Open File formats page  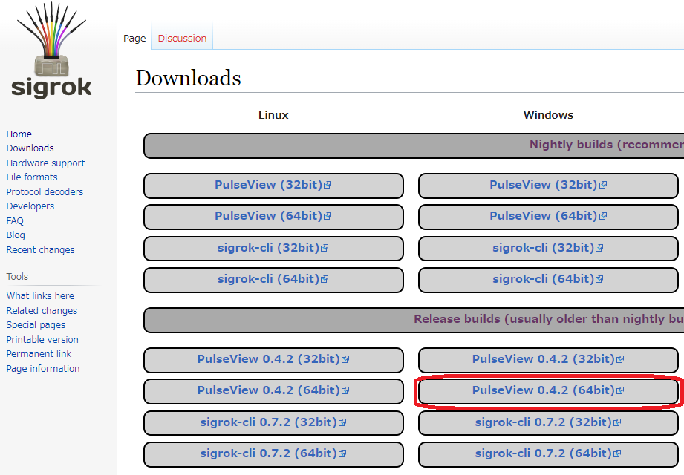coord(32,177)
